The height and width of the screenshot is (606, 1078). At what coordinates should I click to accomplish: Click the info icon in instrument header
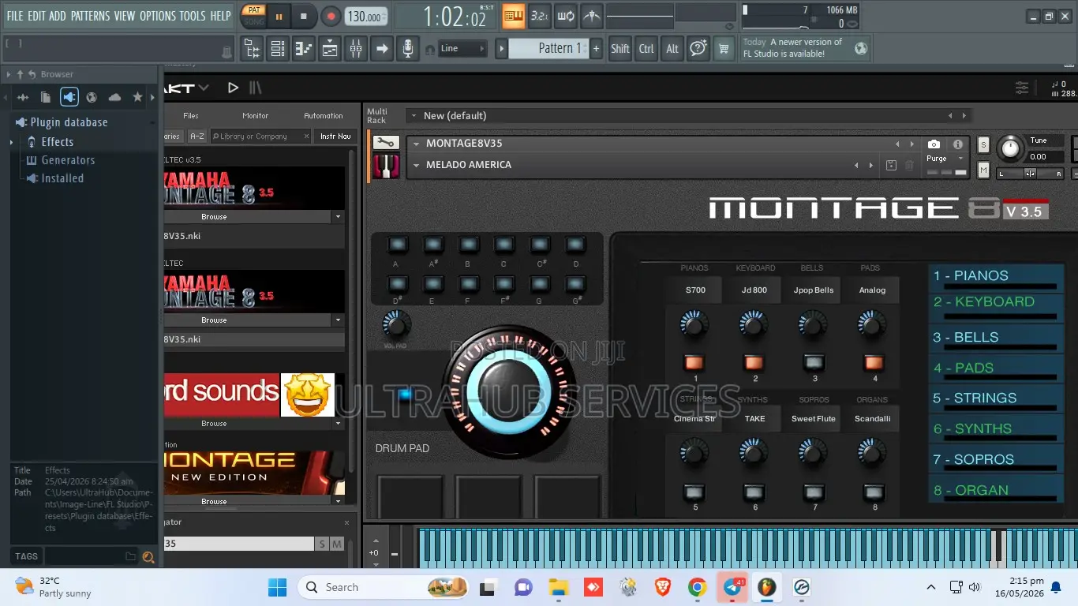pyautogui.click(x=957, y=144)
